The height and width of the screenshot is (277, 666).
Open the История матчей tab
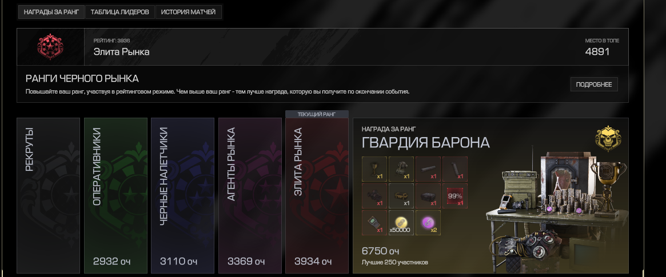click(188, 13)
